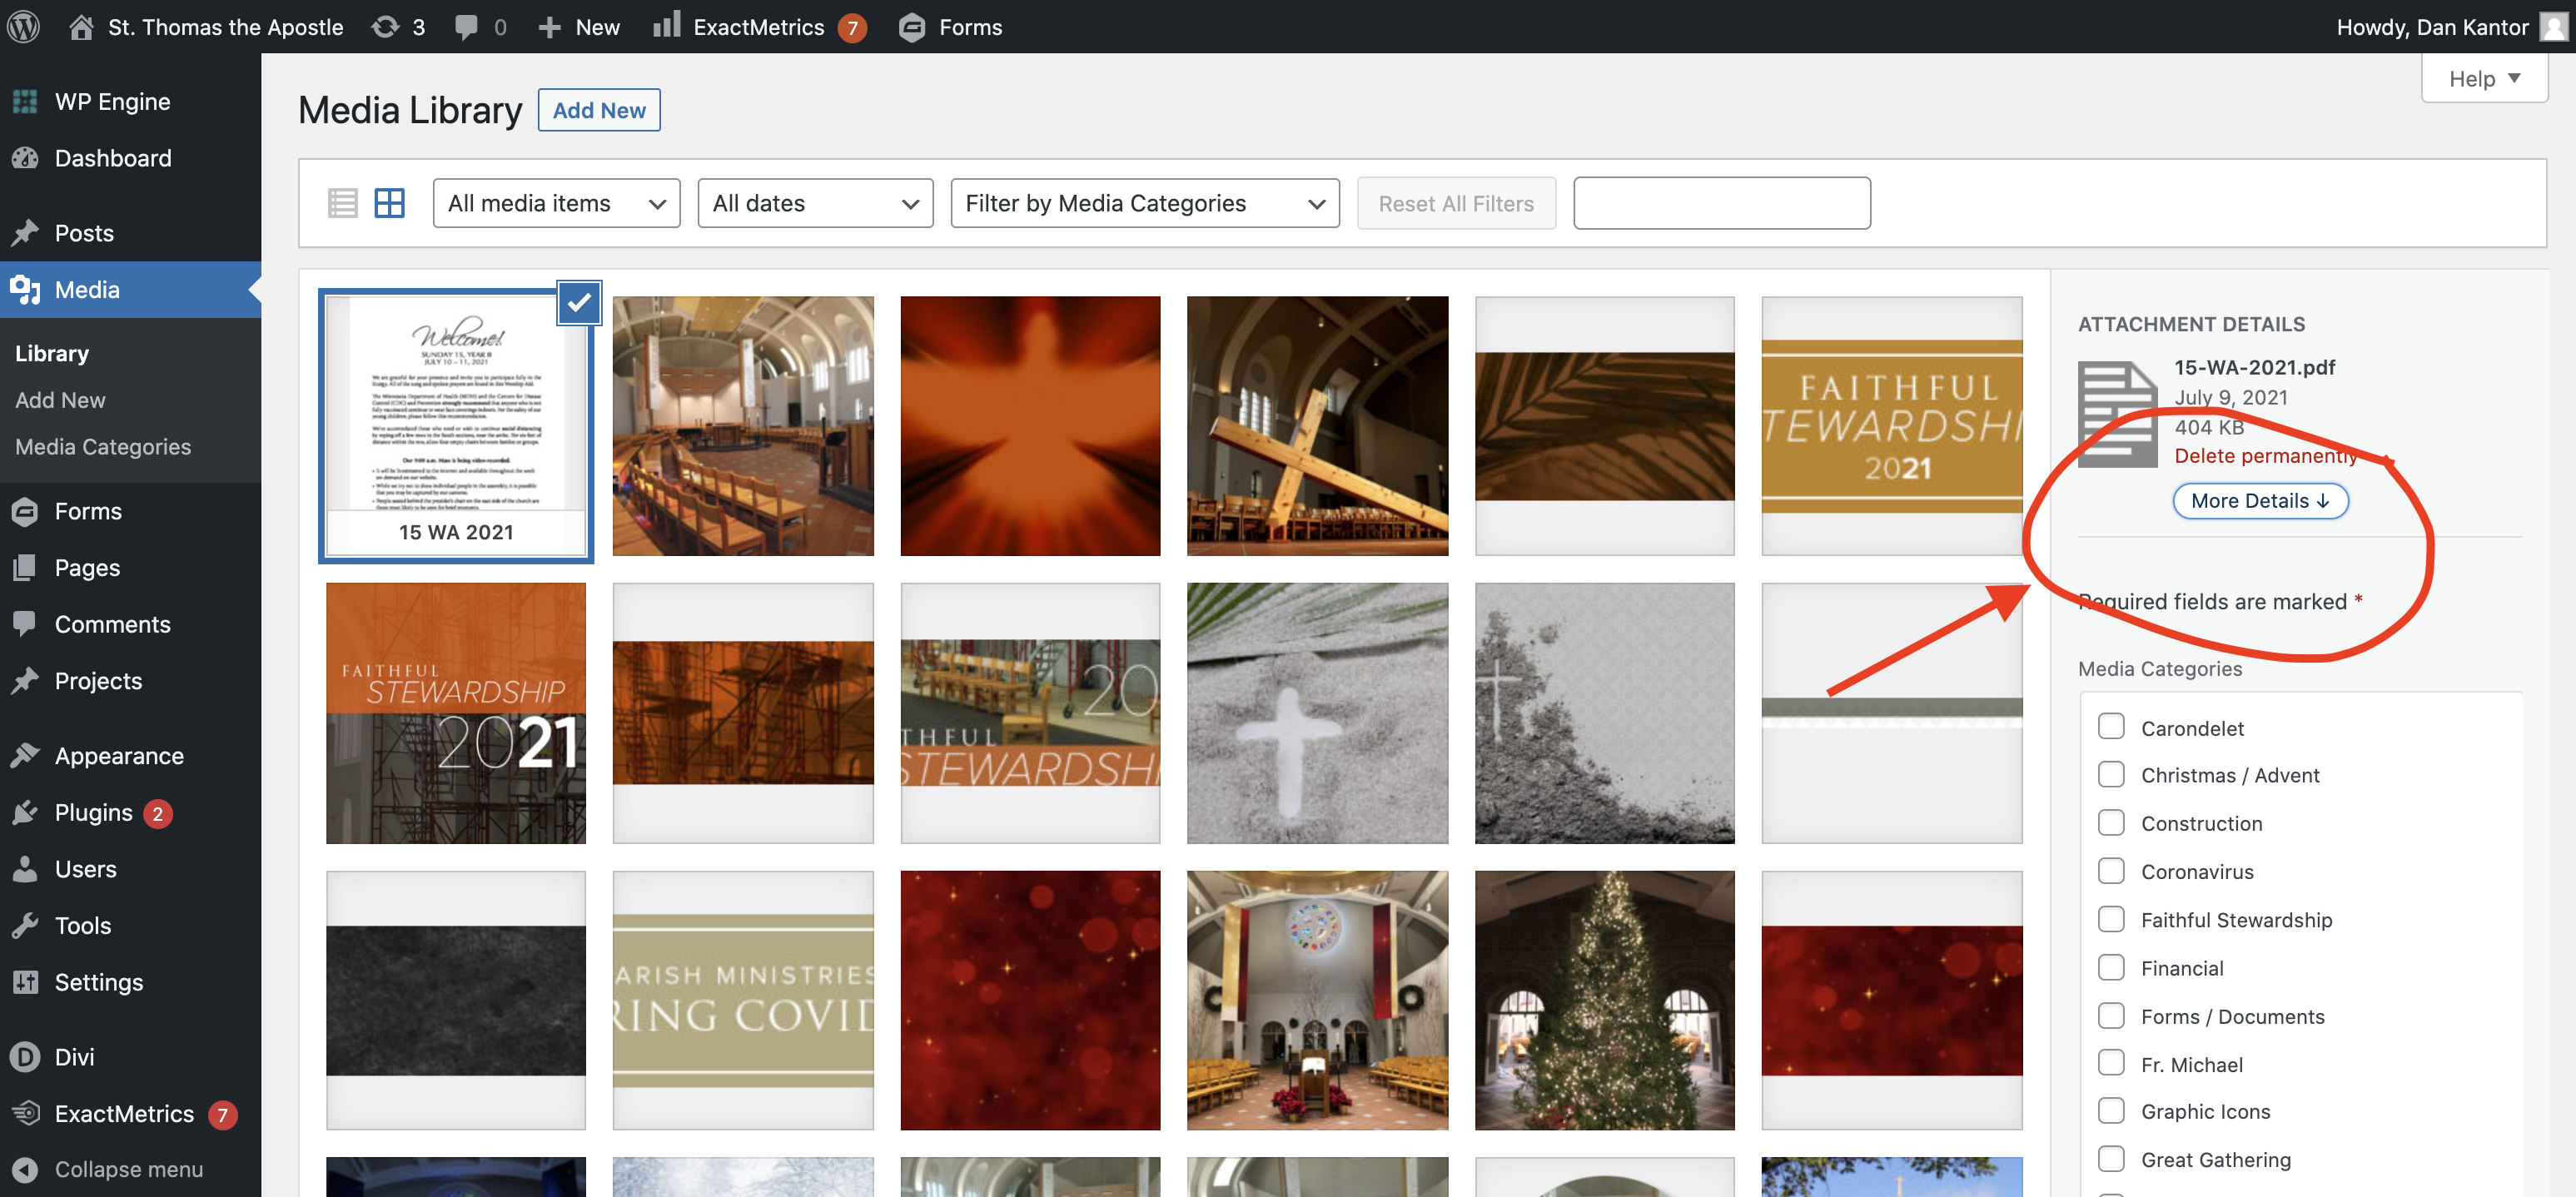
Task: Check the Financial category
Action: tap(2111, 967)
